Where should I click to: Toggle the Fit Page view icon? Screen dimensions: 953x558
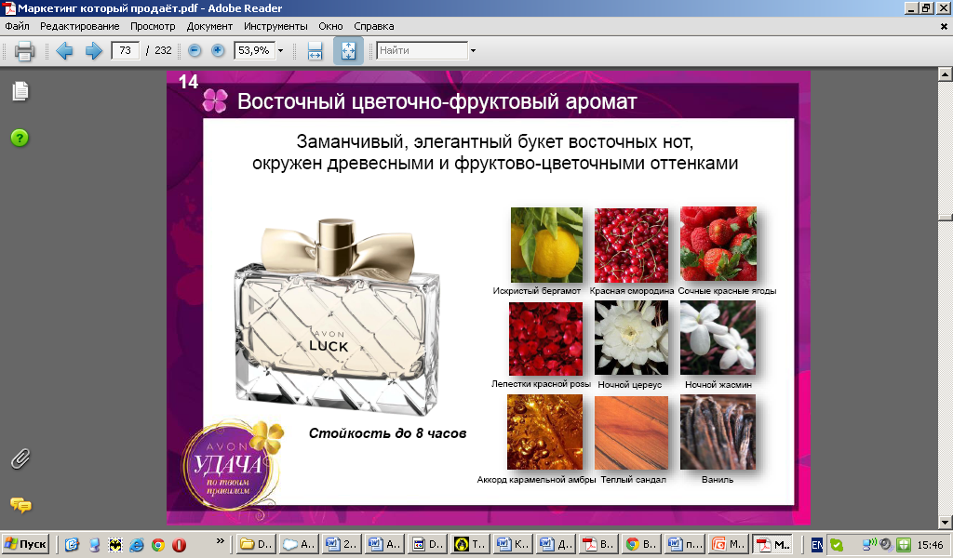(348, 50)
